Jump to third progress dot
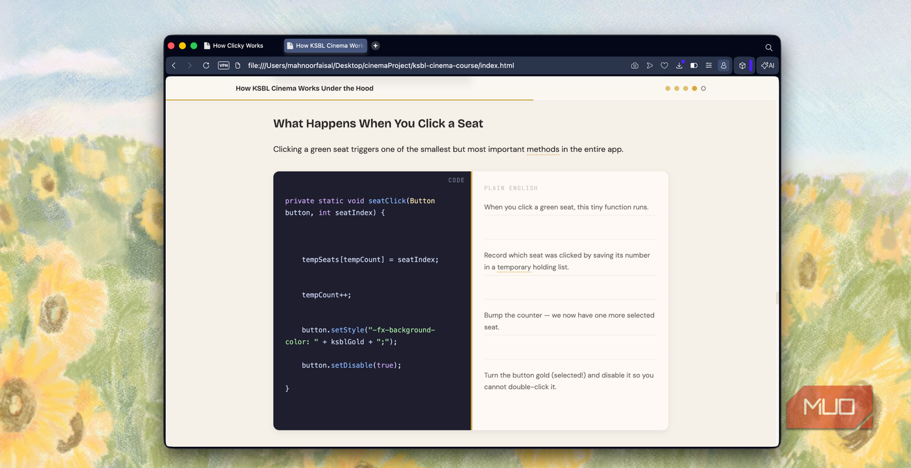The height and width of the screenshot is (468, 911). tap(686, 89)
